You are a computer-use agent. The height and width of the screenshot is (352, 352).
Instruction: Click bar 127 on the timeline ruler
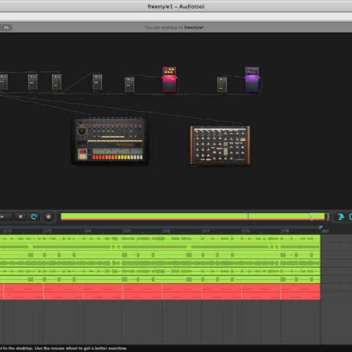point(206,231)
